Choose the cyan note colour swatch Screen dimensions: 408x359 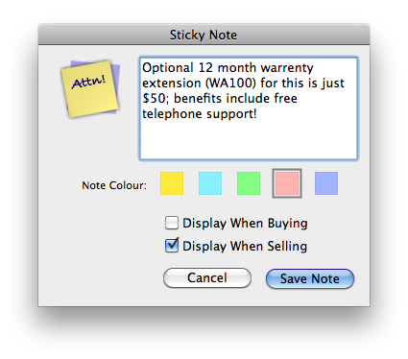[210, 183]
